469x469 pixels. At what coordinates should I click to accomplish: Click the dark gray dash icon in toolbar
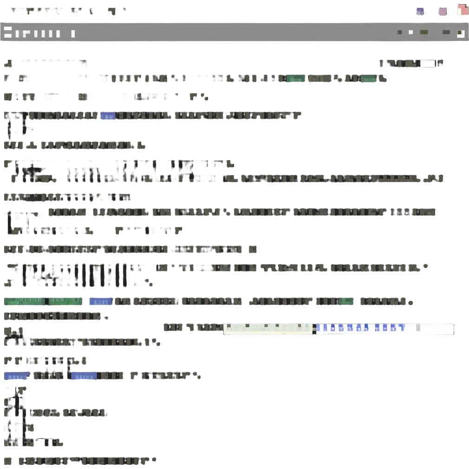(446, 33)
